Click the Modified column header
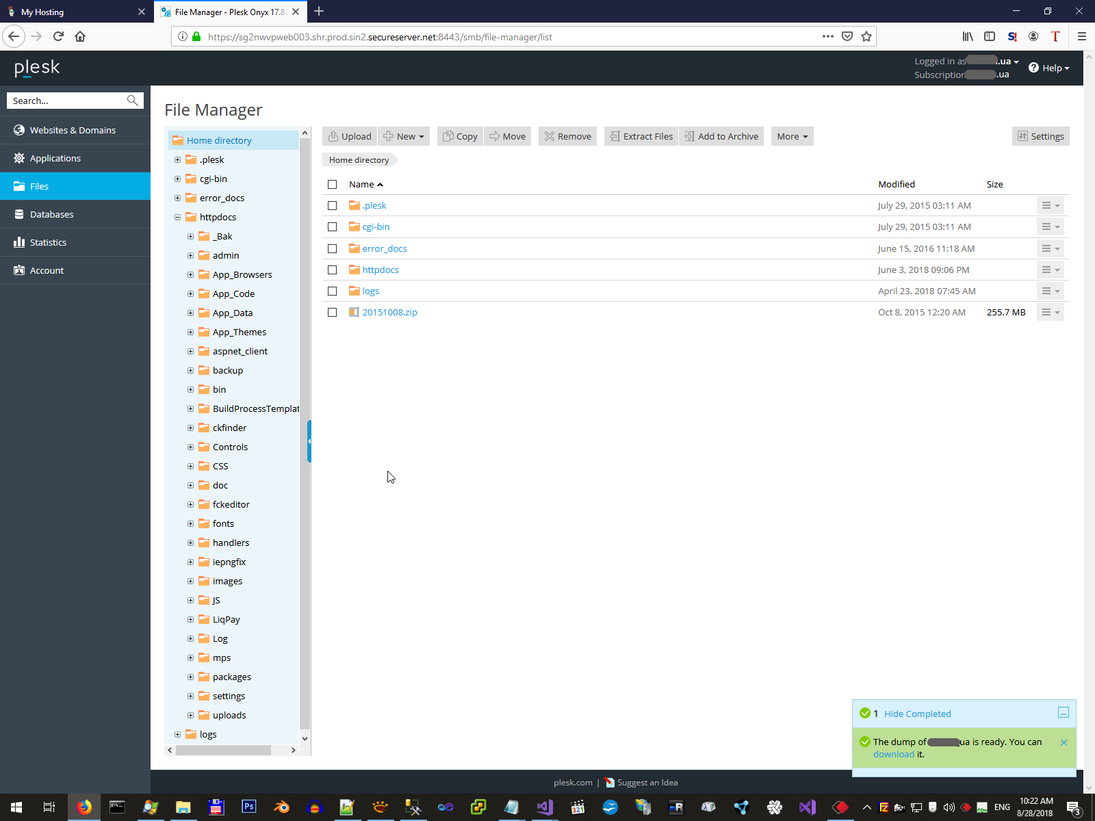 pos(897,184)
